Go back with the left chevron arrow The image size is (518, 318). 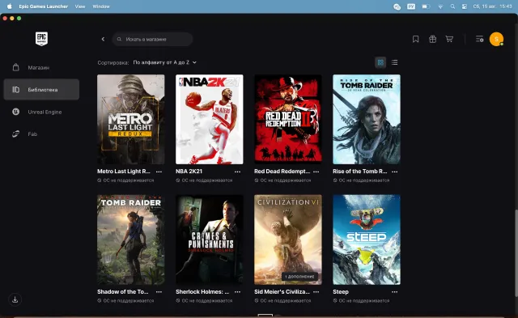103,39
